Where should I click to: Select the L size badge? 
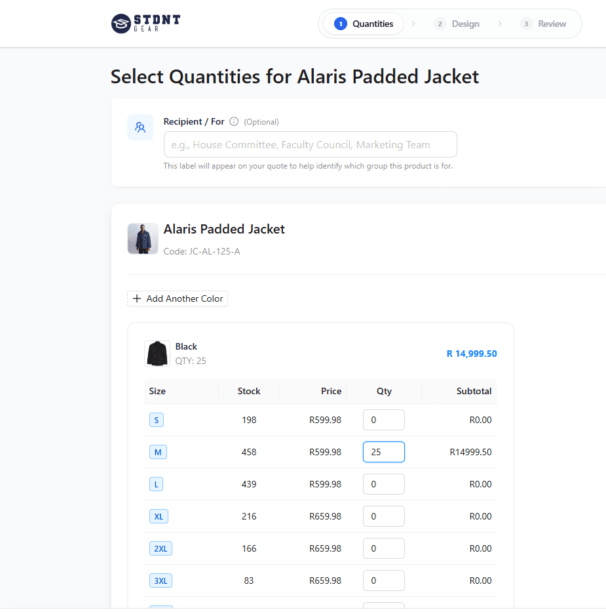click(156, 484)
